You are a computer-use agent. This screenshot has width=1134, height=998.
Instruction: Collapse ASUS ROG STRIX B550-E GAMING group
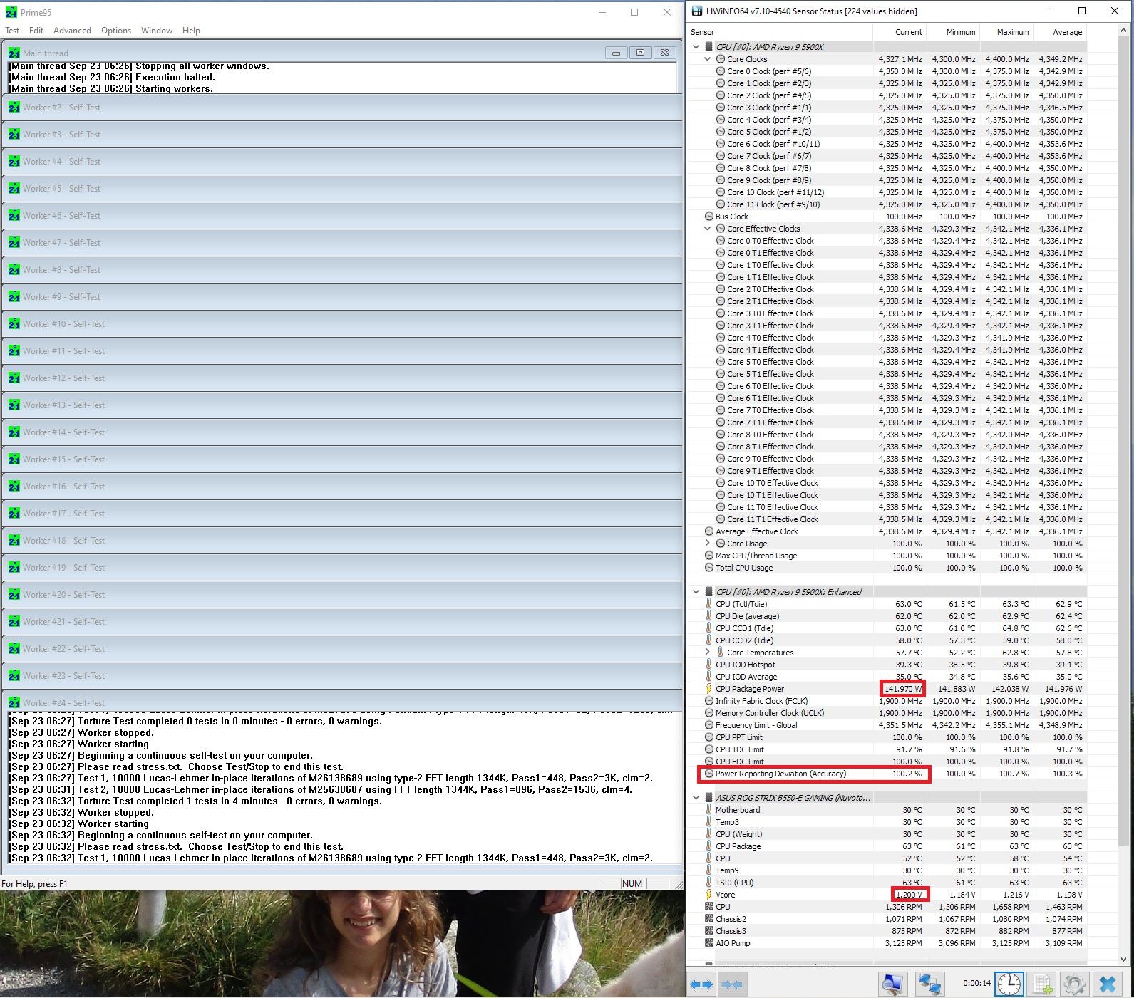tap(696, 798)
